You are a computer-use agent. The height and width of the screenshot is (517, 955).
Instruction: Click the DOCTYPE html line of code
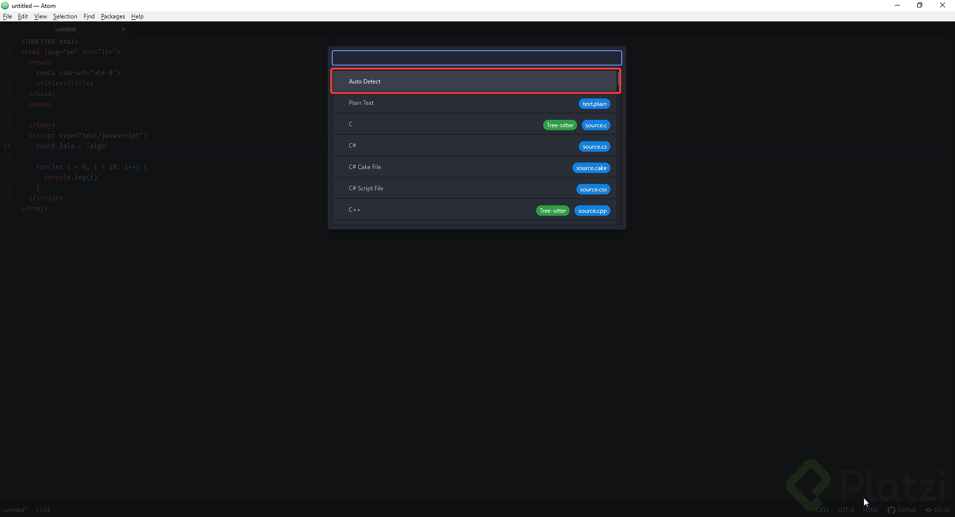(50, 41)
